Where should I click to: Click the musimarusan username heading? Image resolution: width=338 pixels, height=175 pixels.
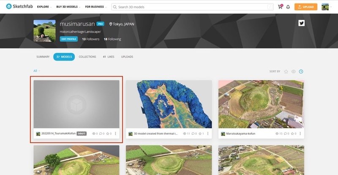(x=77, y=24)
